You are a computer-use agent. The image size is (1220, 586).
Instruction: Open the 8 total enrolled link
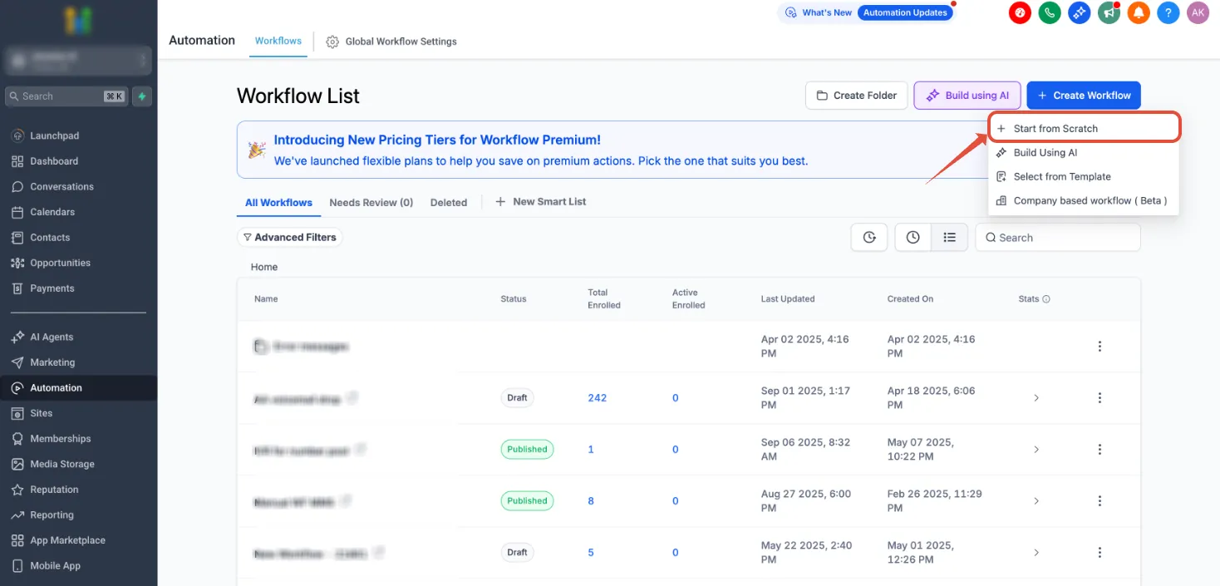coord(591,501)
